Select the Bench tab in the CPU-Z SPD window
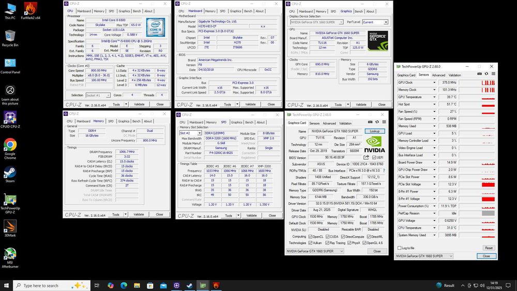The height and width of the screenshot is (291, 517). (x=249, y=122)
